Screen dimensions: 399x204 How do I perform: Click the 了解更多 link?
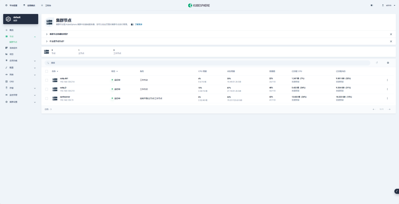click(138, 24)
